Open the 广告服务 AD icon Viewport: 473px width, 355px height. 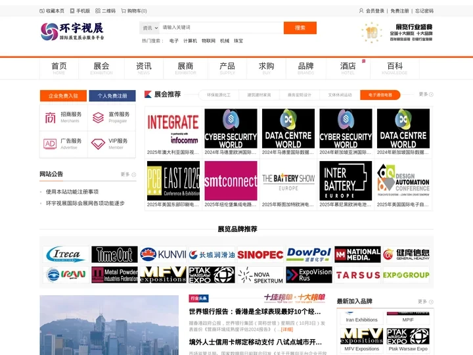pos(50,144)
